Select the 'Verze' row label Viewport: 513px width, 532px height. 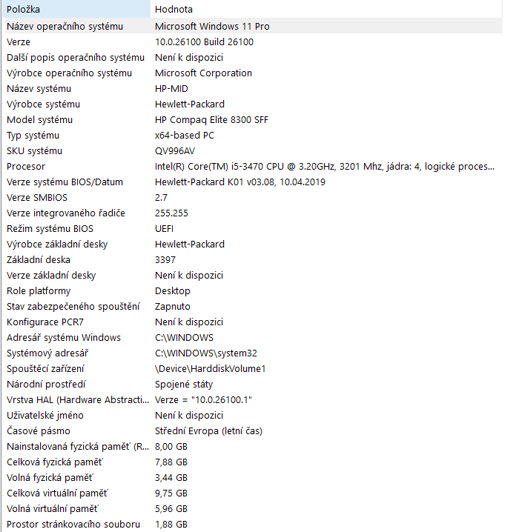point(19,42)
